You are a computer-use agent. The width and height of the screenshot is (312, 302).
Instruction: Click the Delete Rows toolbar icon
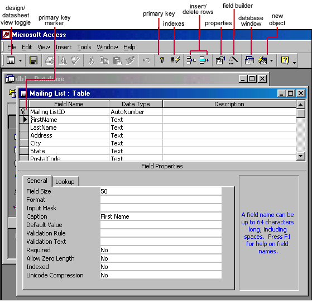point(204,60)
